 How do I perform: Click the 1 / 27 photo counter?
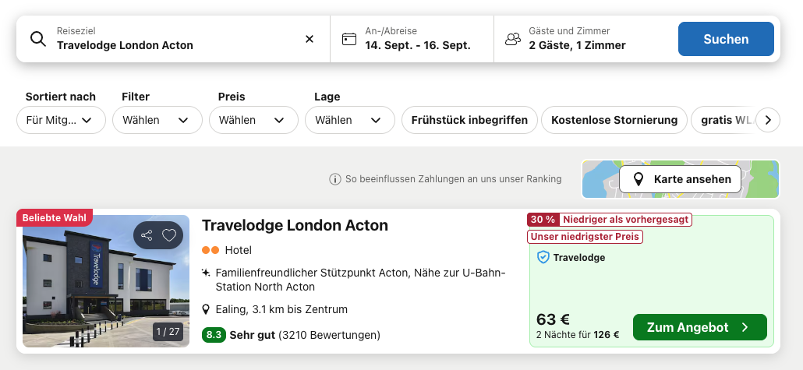(168, 332)
